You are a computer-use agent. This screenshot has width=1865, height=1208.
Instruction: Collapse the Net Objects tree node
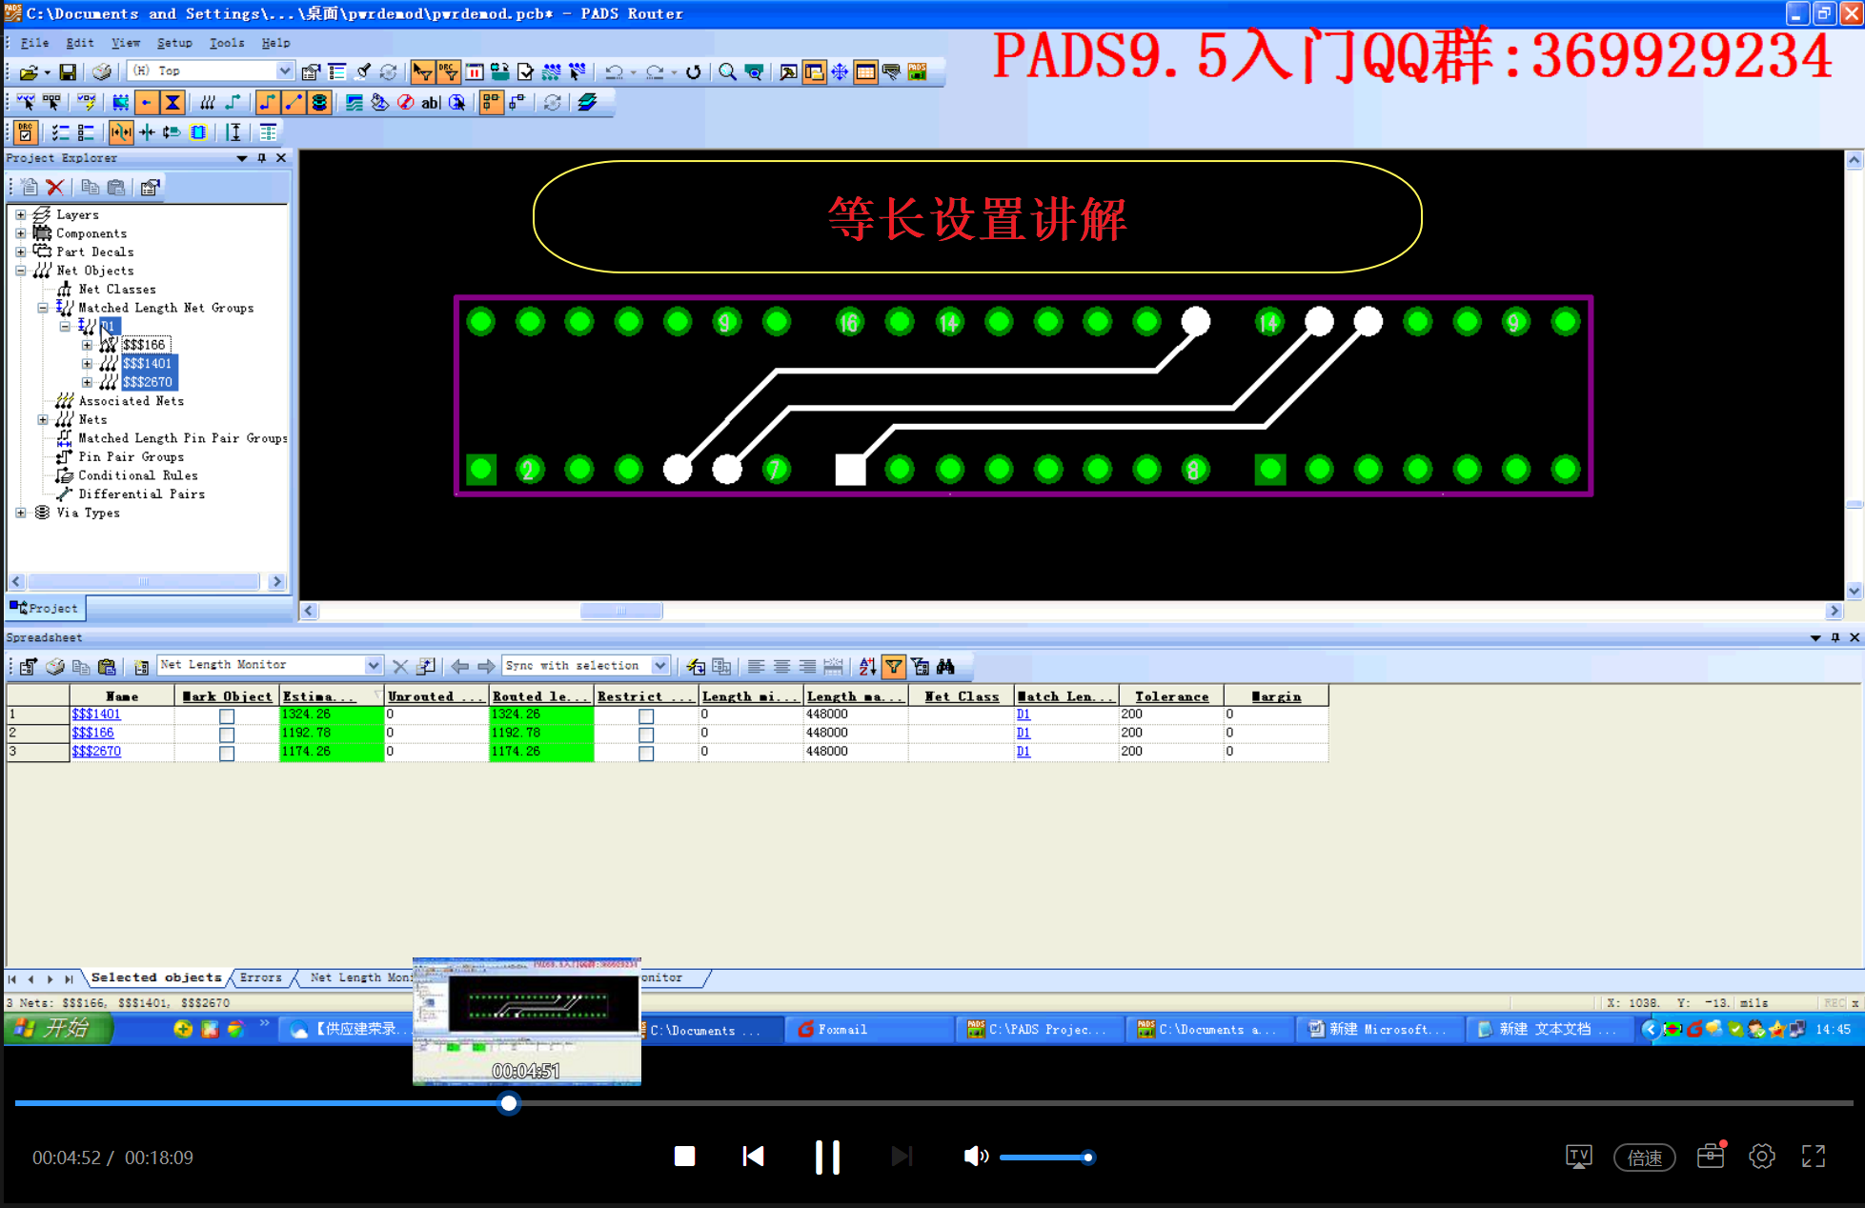(21, 271)
